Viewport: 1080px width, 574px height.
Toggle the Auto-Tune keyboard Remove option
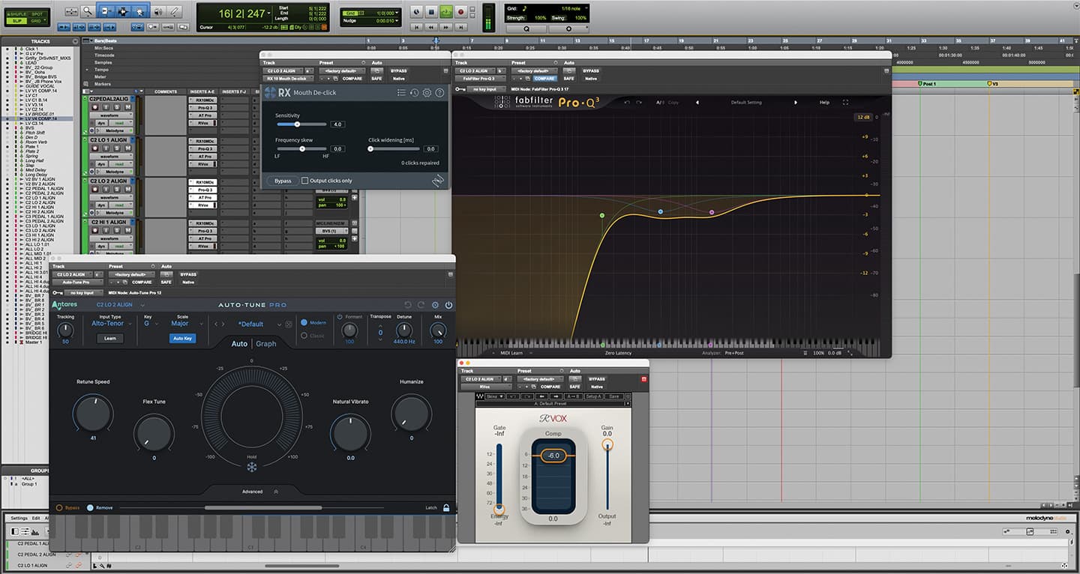point(91,507)
